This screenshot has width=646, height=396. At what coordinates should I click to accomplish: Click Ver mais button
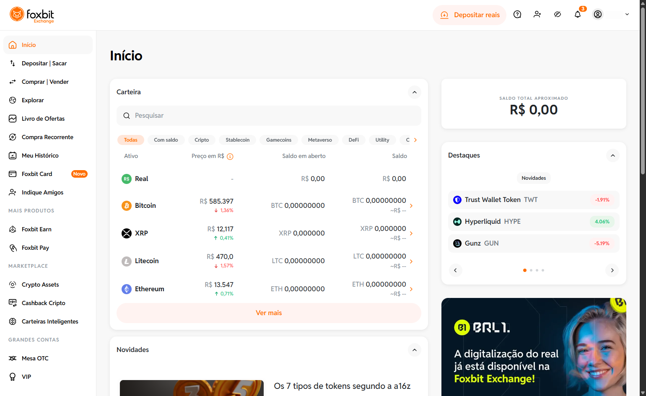pyautogui.click(x=269, y=313)
